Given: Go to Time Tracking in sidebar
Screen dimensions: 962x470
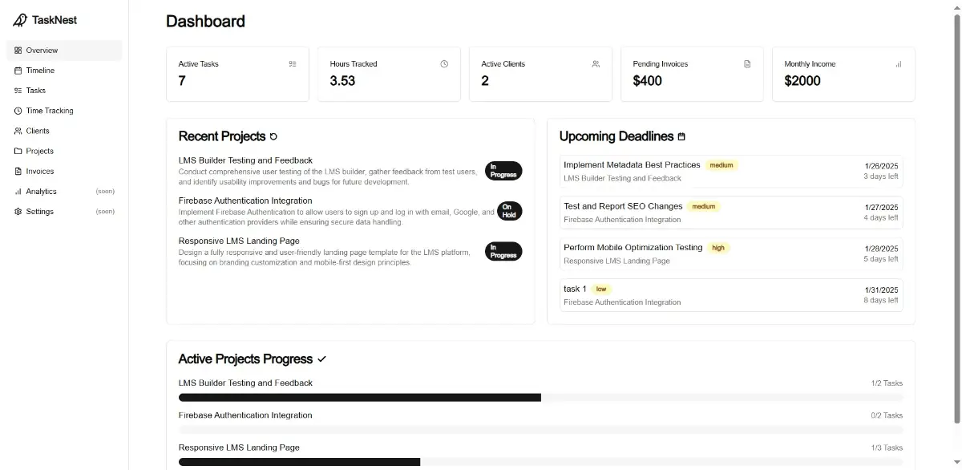Looking at the screenshot, I should 49,111.
